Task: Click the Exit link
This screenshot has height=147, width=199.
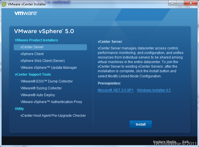Action: 185,142
